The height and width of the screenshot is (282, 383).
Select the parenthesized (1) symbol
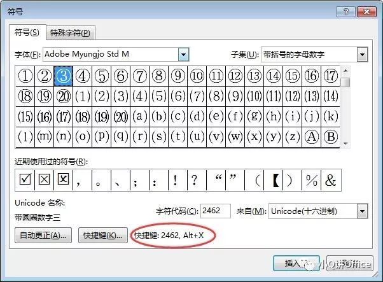pyautogui.click(x=82, y=96)
